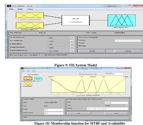This screenshot has width=143, height=125.
Task: Click the 'Figure 9: FIS System Model' caption
Action: [76, 65]
